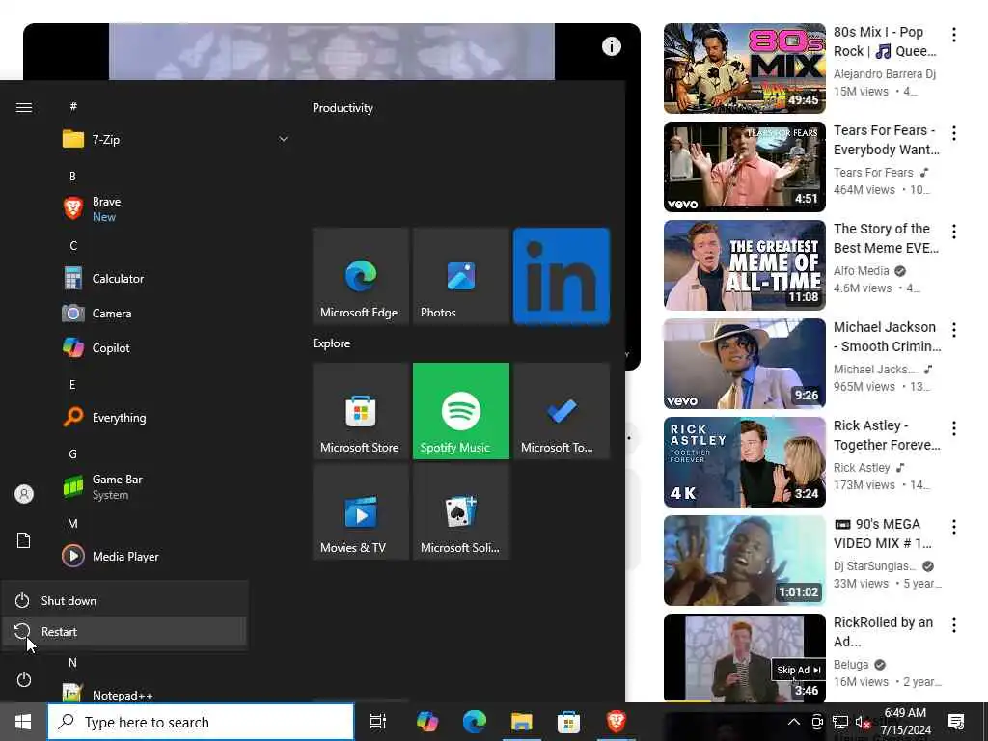Open more options for 80s Mix video

(954, 35)
